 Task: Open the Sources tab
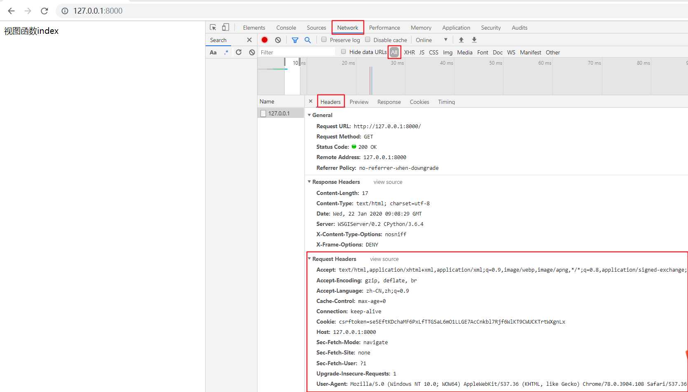pos(316,28)
